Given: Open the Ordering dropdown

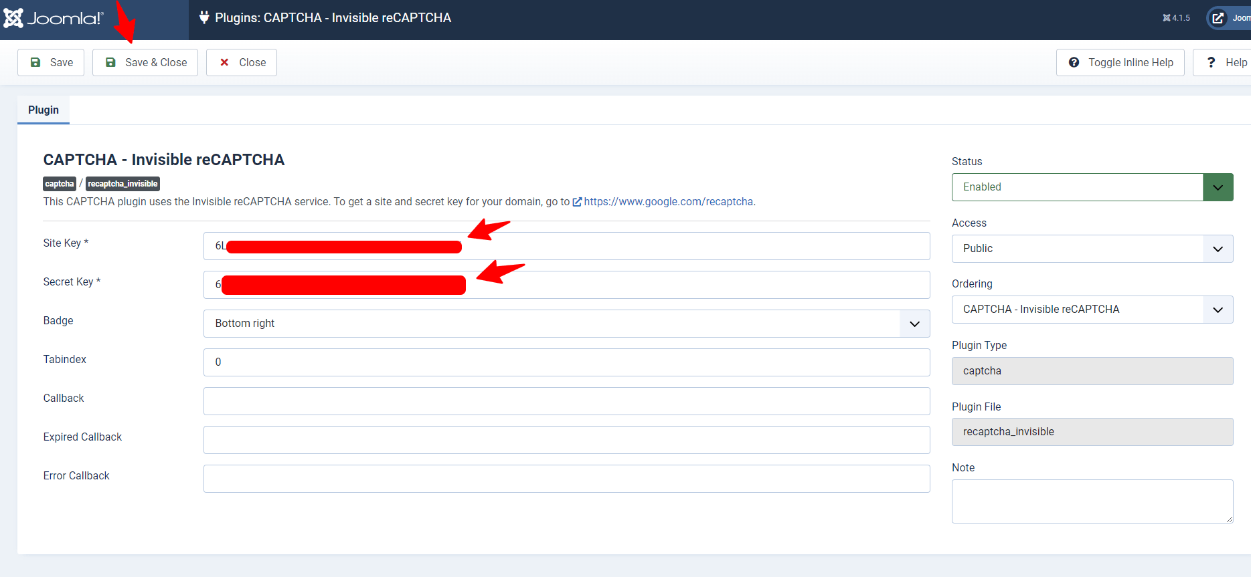Looking at the screenshot, I should (1092, 310).
